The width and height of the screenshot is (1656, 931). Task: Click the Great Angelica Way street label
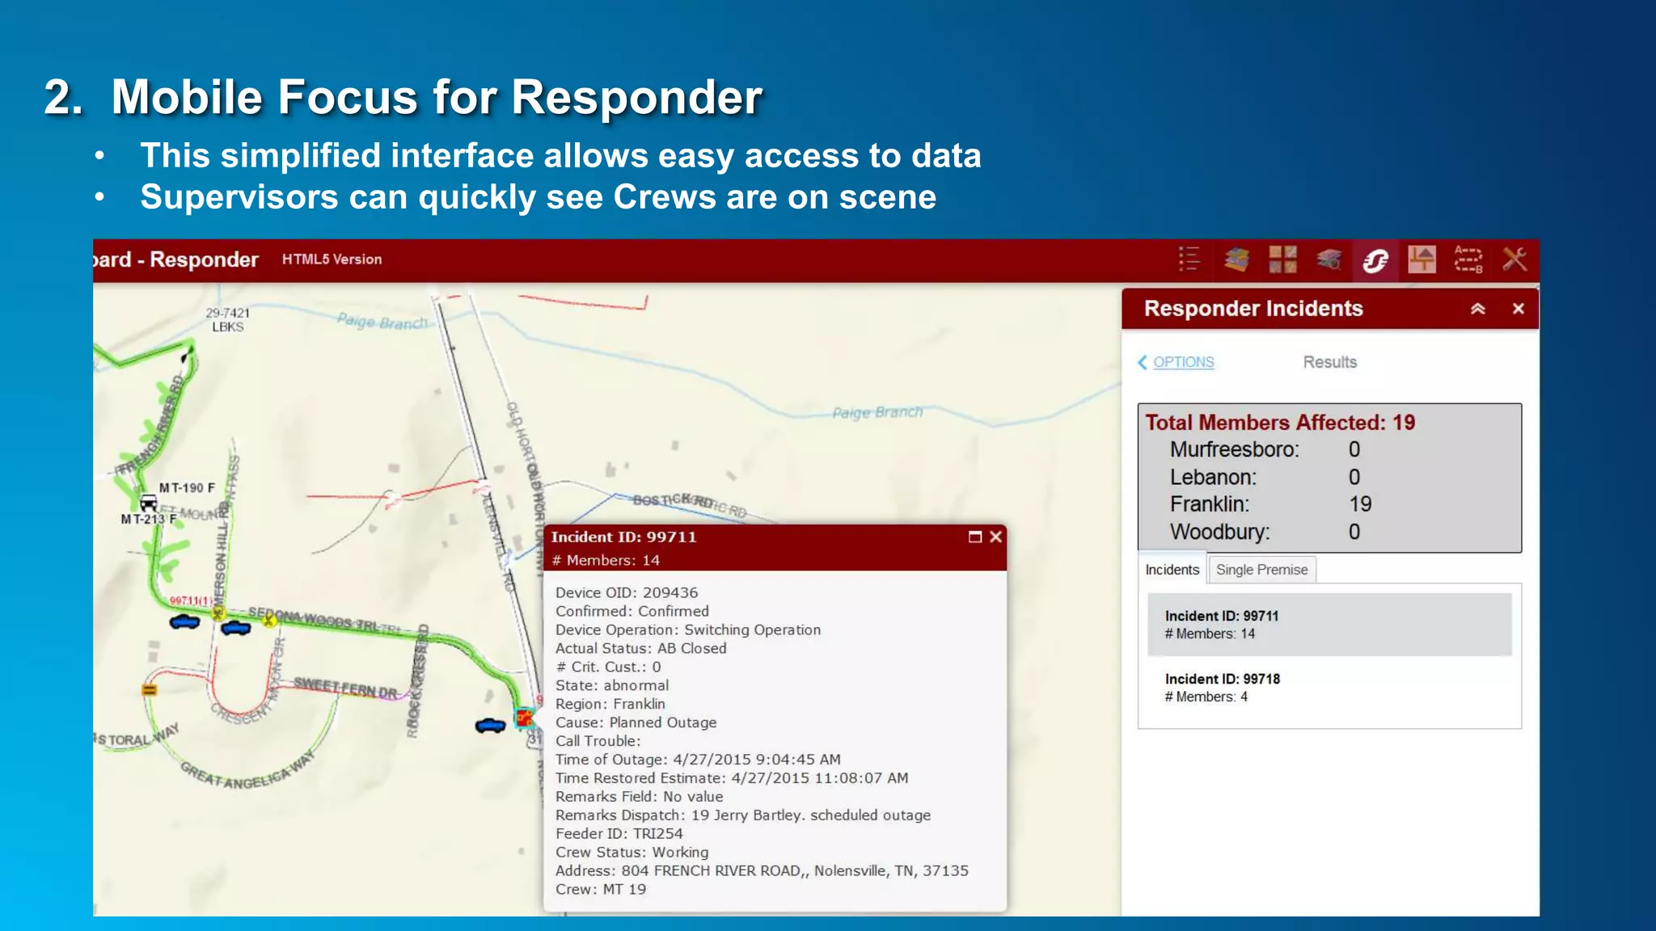tap(247, 770)
